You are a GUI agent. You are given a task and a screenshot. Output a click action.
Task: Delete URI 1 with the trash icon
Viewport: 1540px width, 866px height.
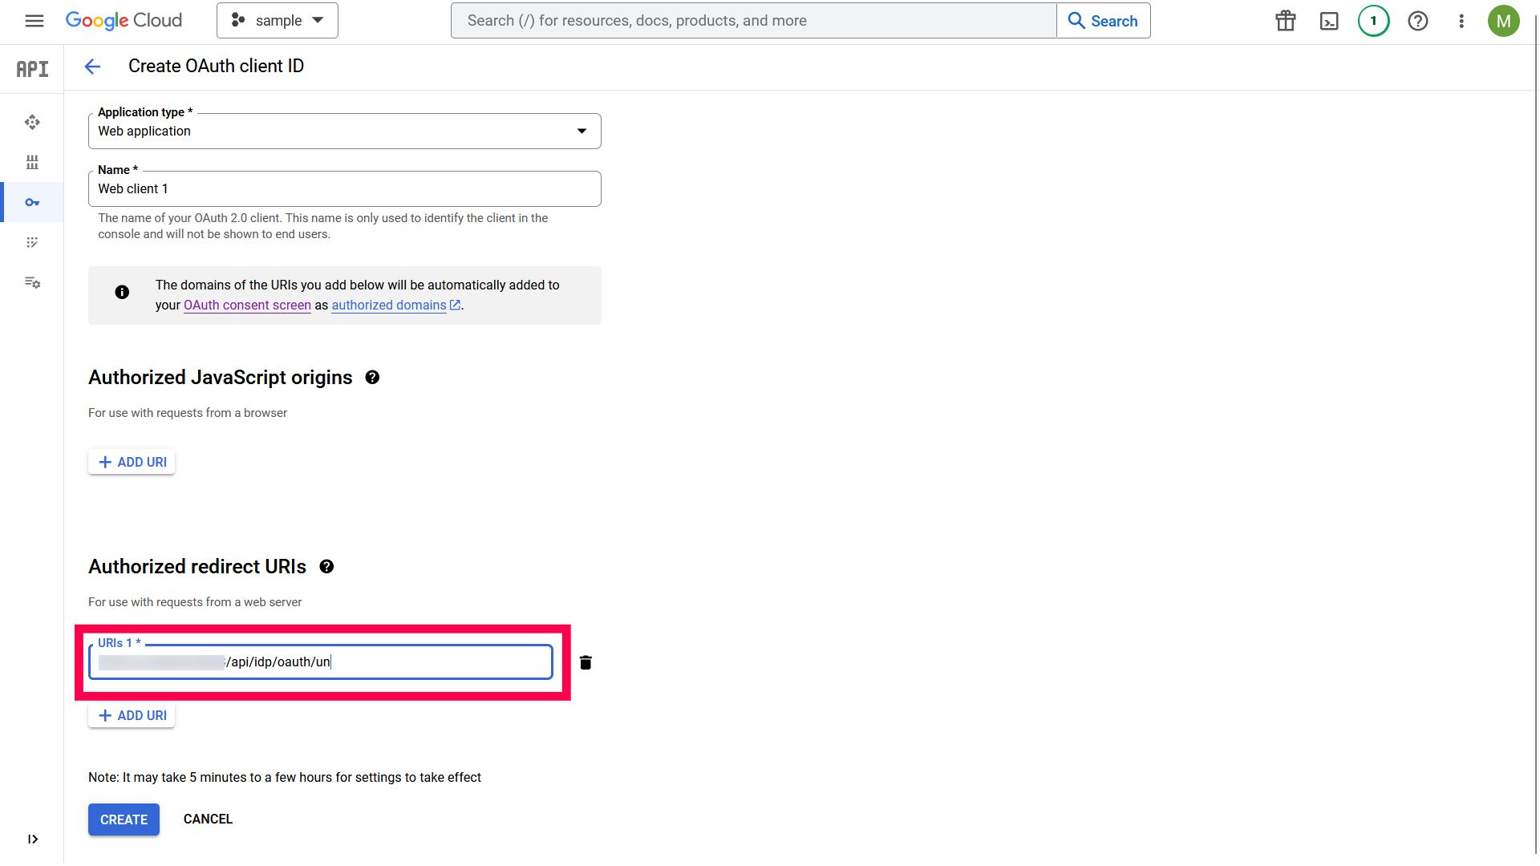pyautogui.click(x=586, y=662)
